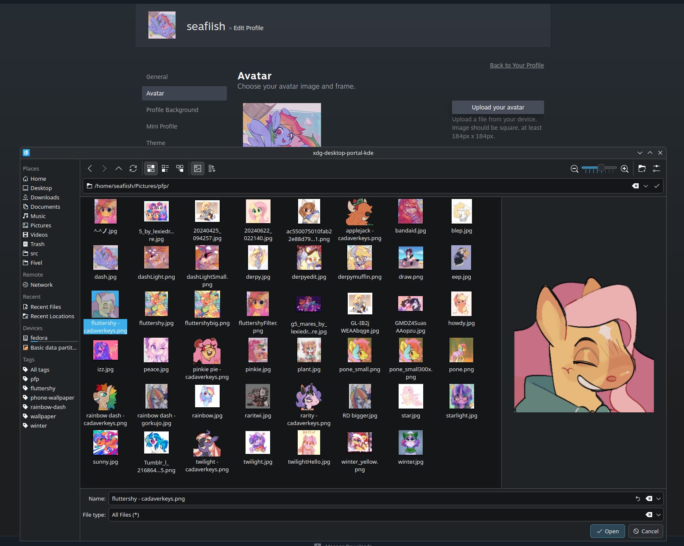Select the derpymuffin.png thumbnail
Screen dimensions: 684x546
tap(359, 258)
